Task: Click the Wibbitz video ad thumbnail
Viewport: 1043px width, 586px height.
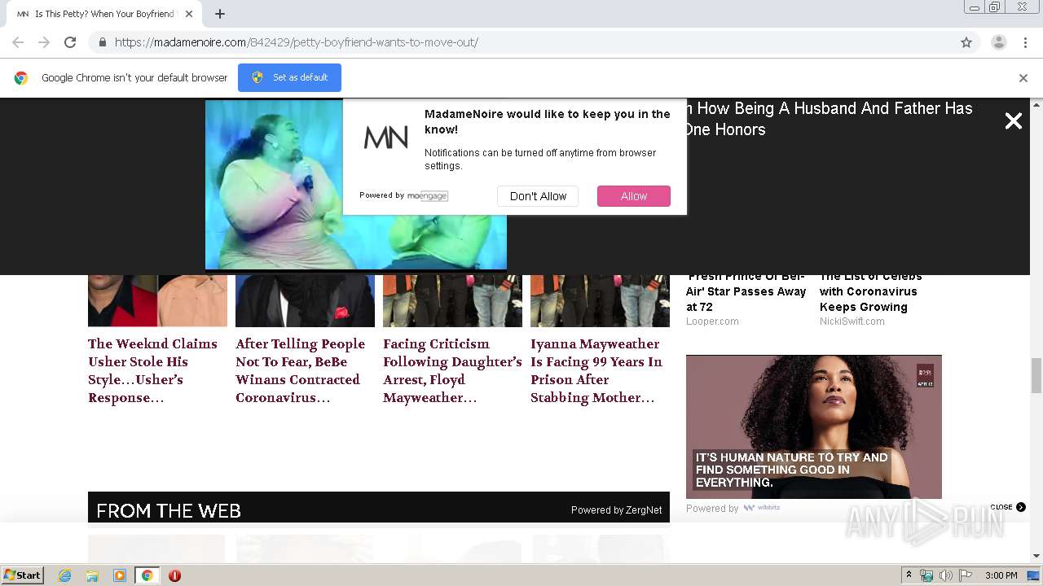Action: click(x=814, y=426)
